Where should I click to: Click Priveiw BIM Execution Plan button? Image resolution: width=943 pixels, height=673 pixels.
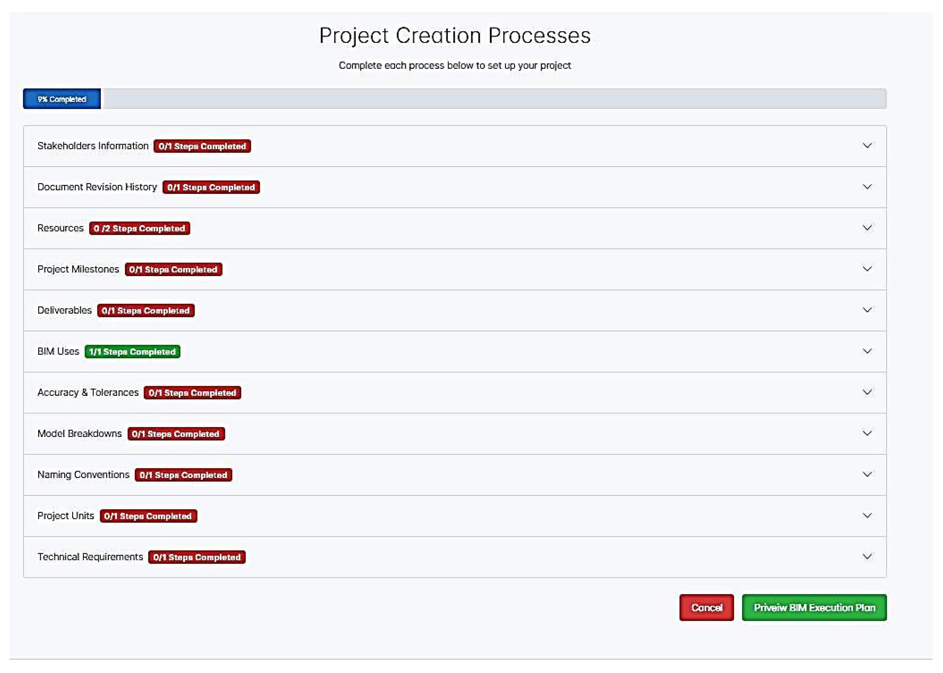(x=814, y=608)
